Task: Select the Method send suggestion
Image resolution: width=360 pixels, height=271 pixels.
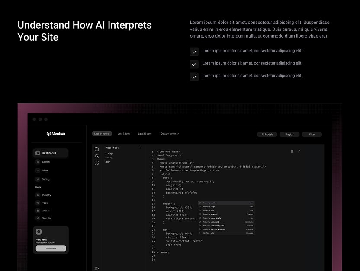Action: click(x=226, y=233)
